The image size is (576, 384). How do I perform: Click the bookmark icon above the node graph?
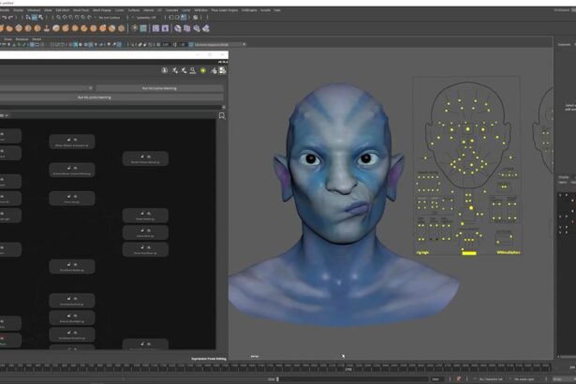pyautogui.click(x=222, y=116)
